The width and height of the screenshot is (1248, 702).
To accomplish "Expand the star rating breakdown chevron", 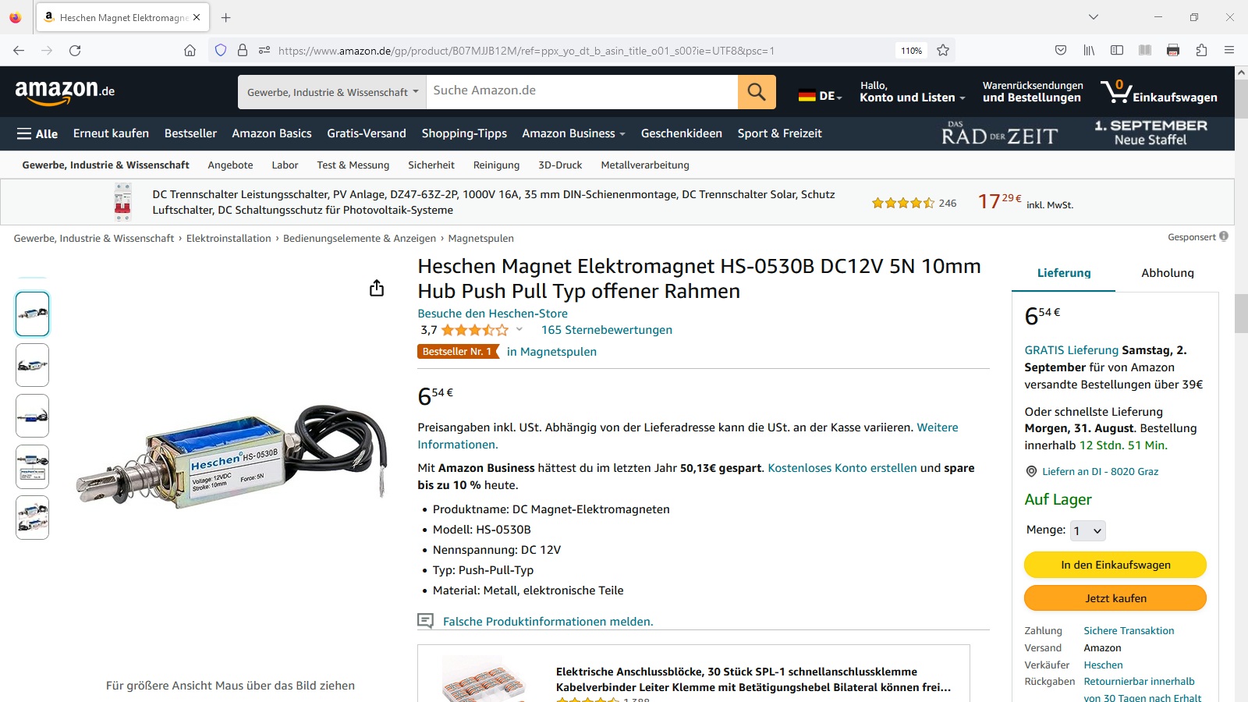I will coord(519,329).
